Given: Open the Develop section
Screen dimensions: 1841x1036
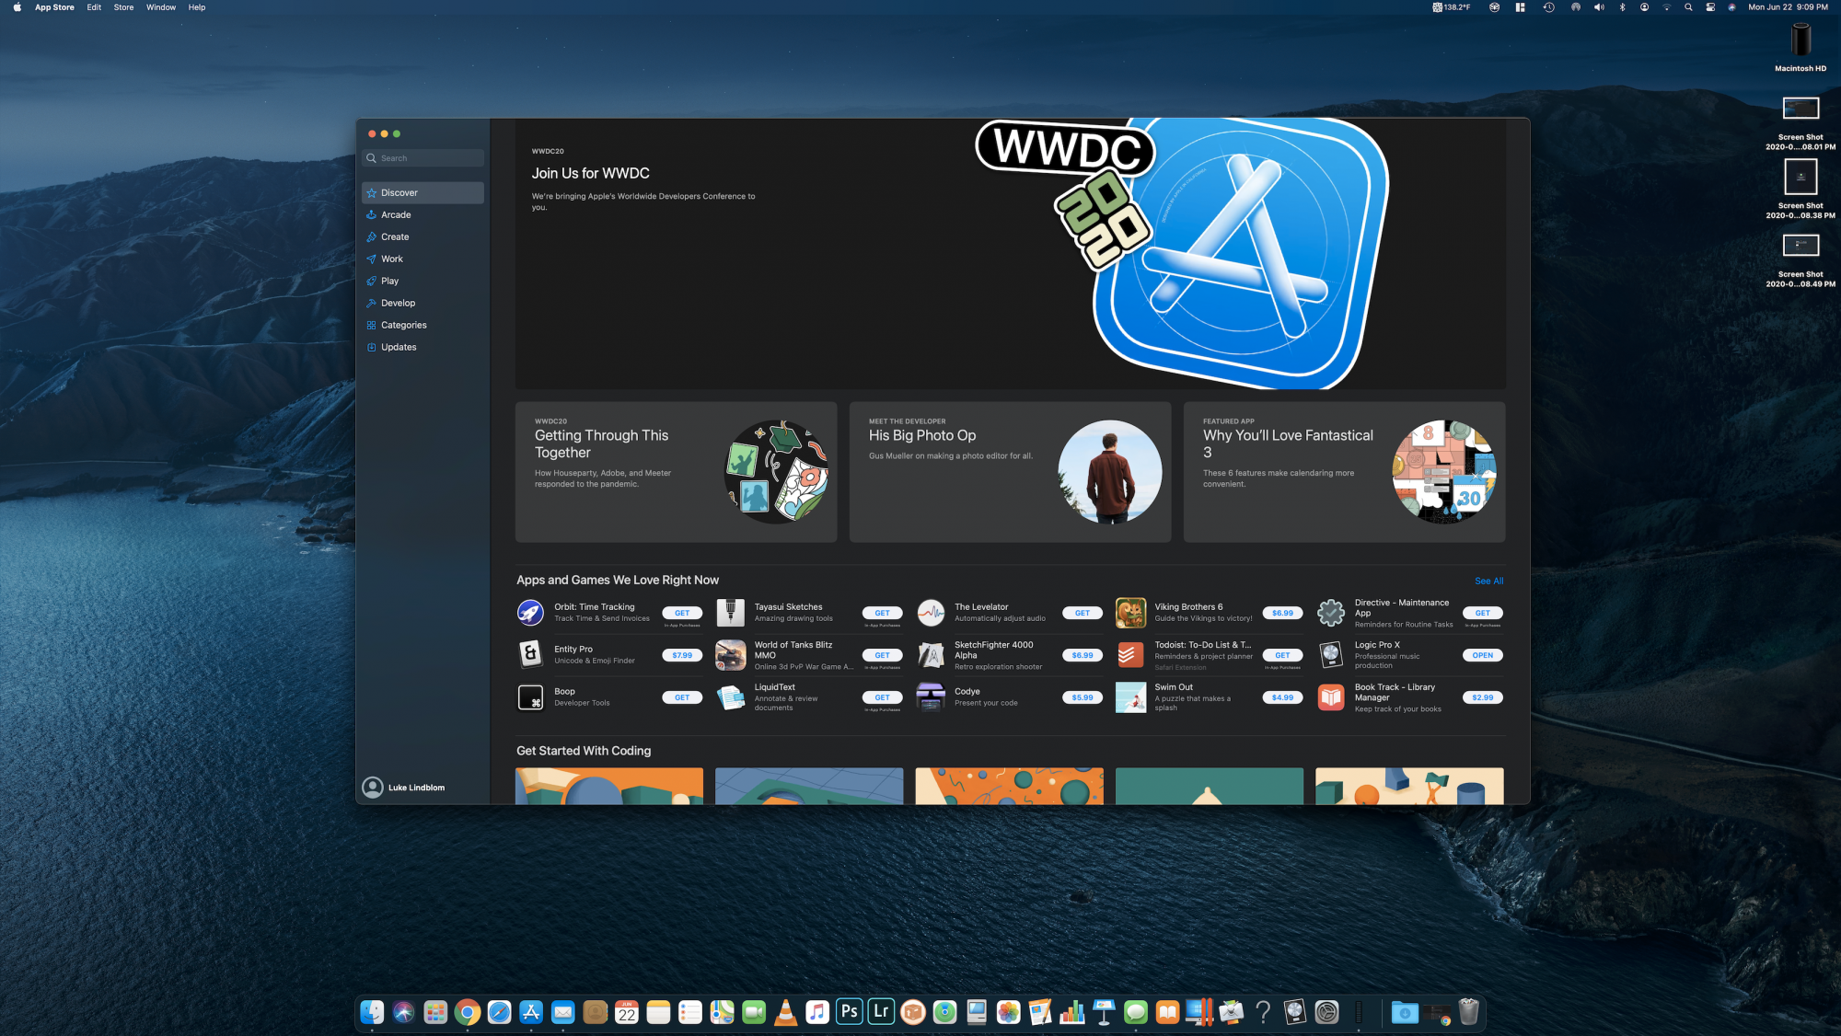Looking at the screenshot, I should (x=423, y=303).
